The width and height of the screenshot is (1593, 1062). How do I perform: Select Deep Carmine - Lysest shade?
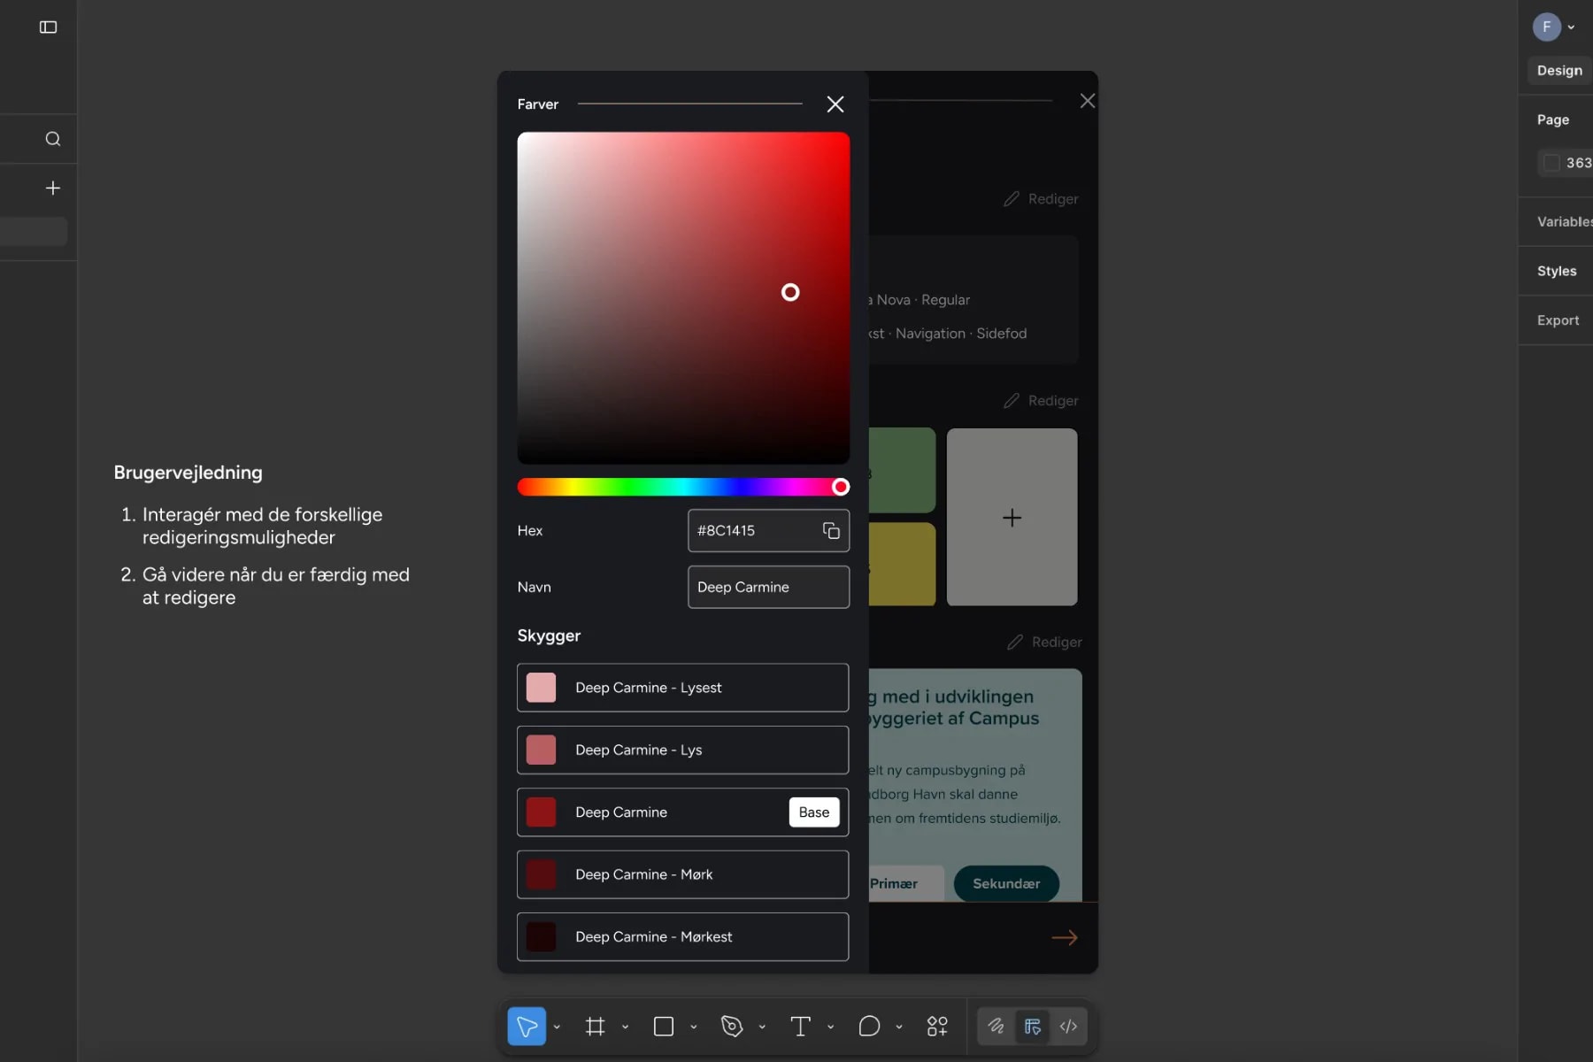(x=682, y=688)
